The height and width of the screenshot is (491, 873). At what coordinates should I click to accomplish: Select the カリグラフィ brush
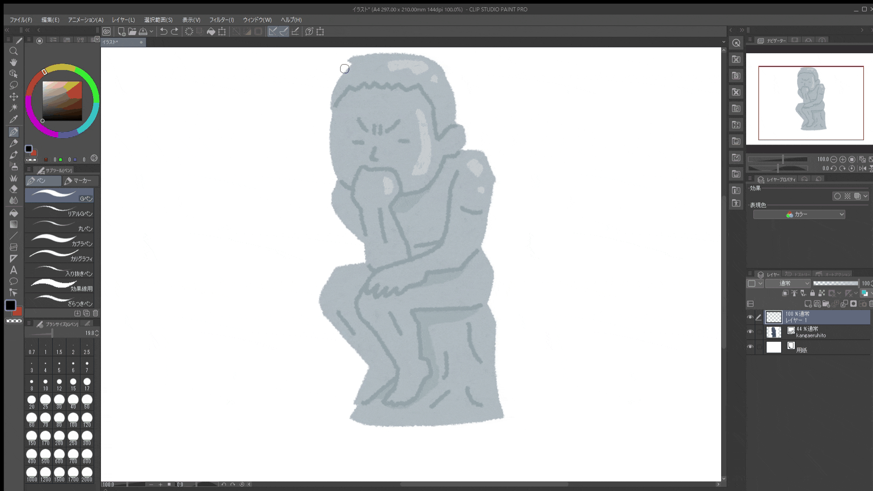pos(59,256)
